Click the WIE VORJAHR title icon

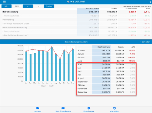68,2
